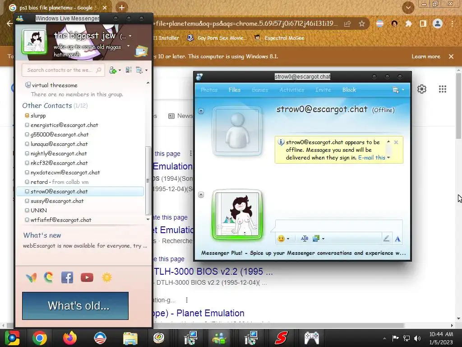Screen dimensions: 462x347
Task: Expand the add contact dropdown arrow
Action: point(119,70)
